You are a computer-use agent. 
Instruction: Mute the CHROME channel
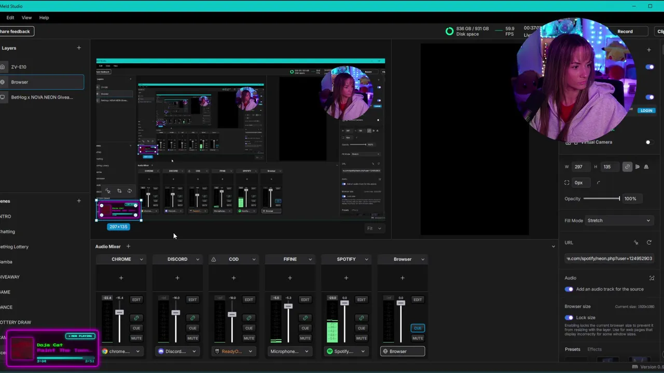coord(136,338)
